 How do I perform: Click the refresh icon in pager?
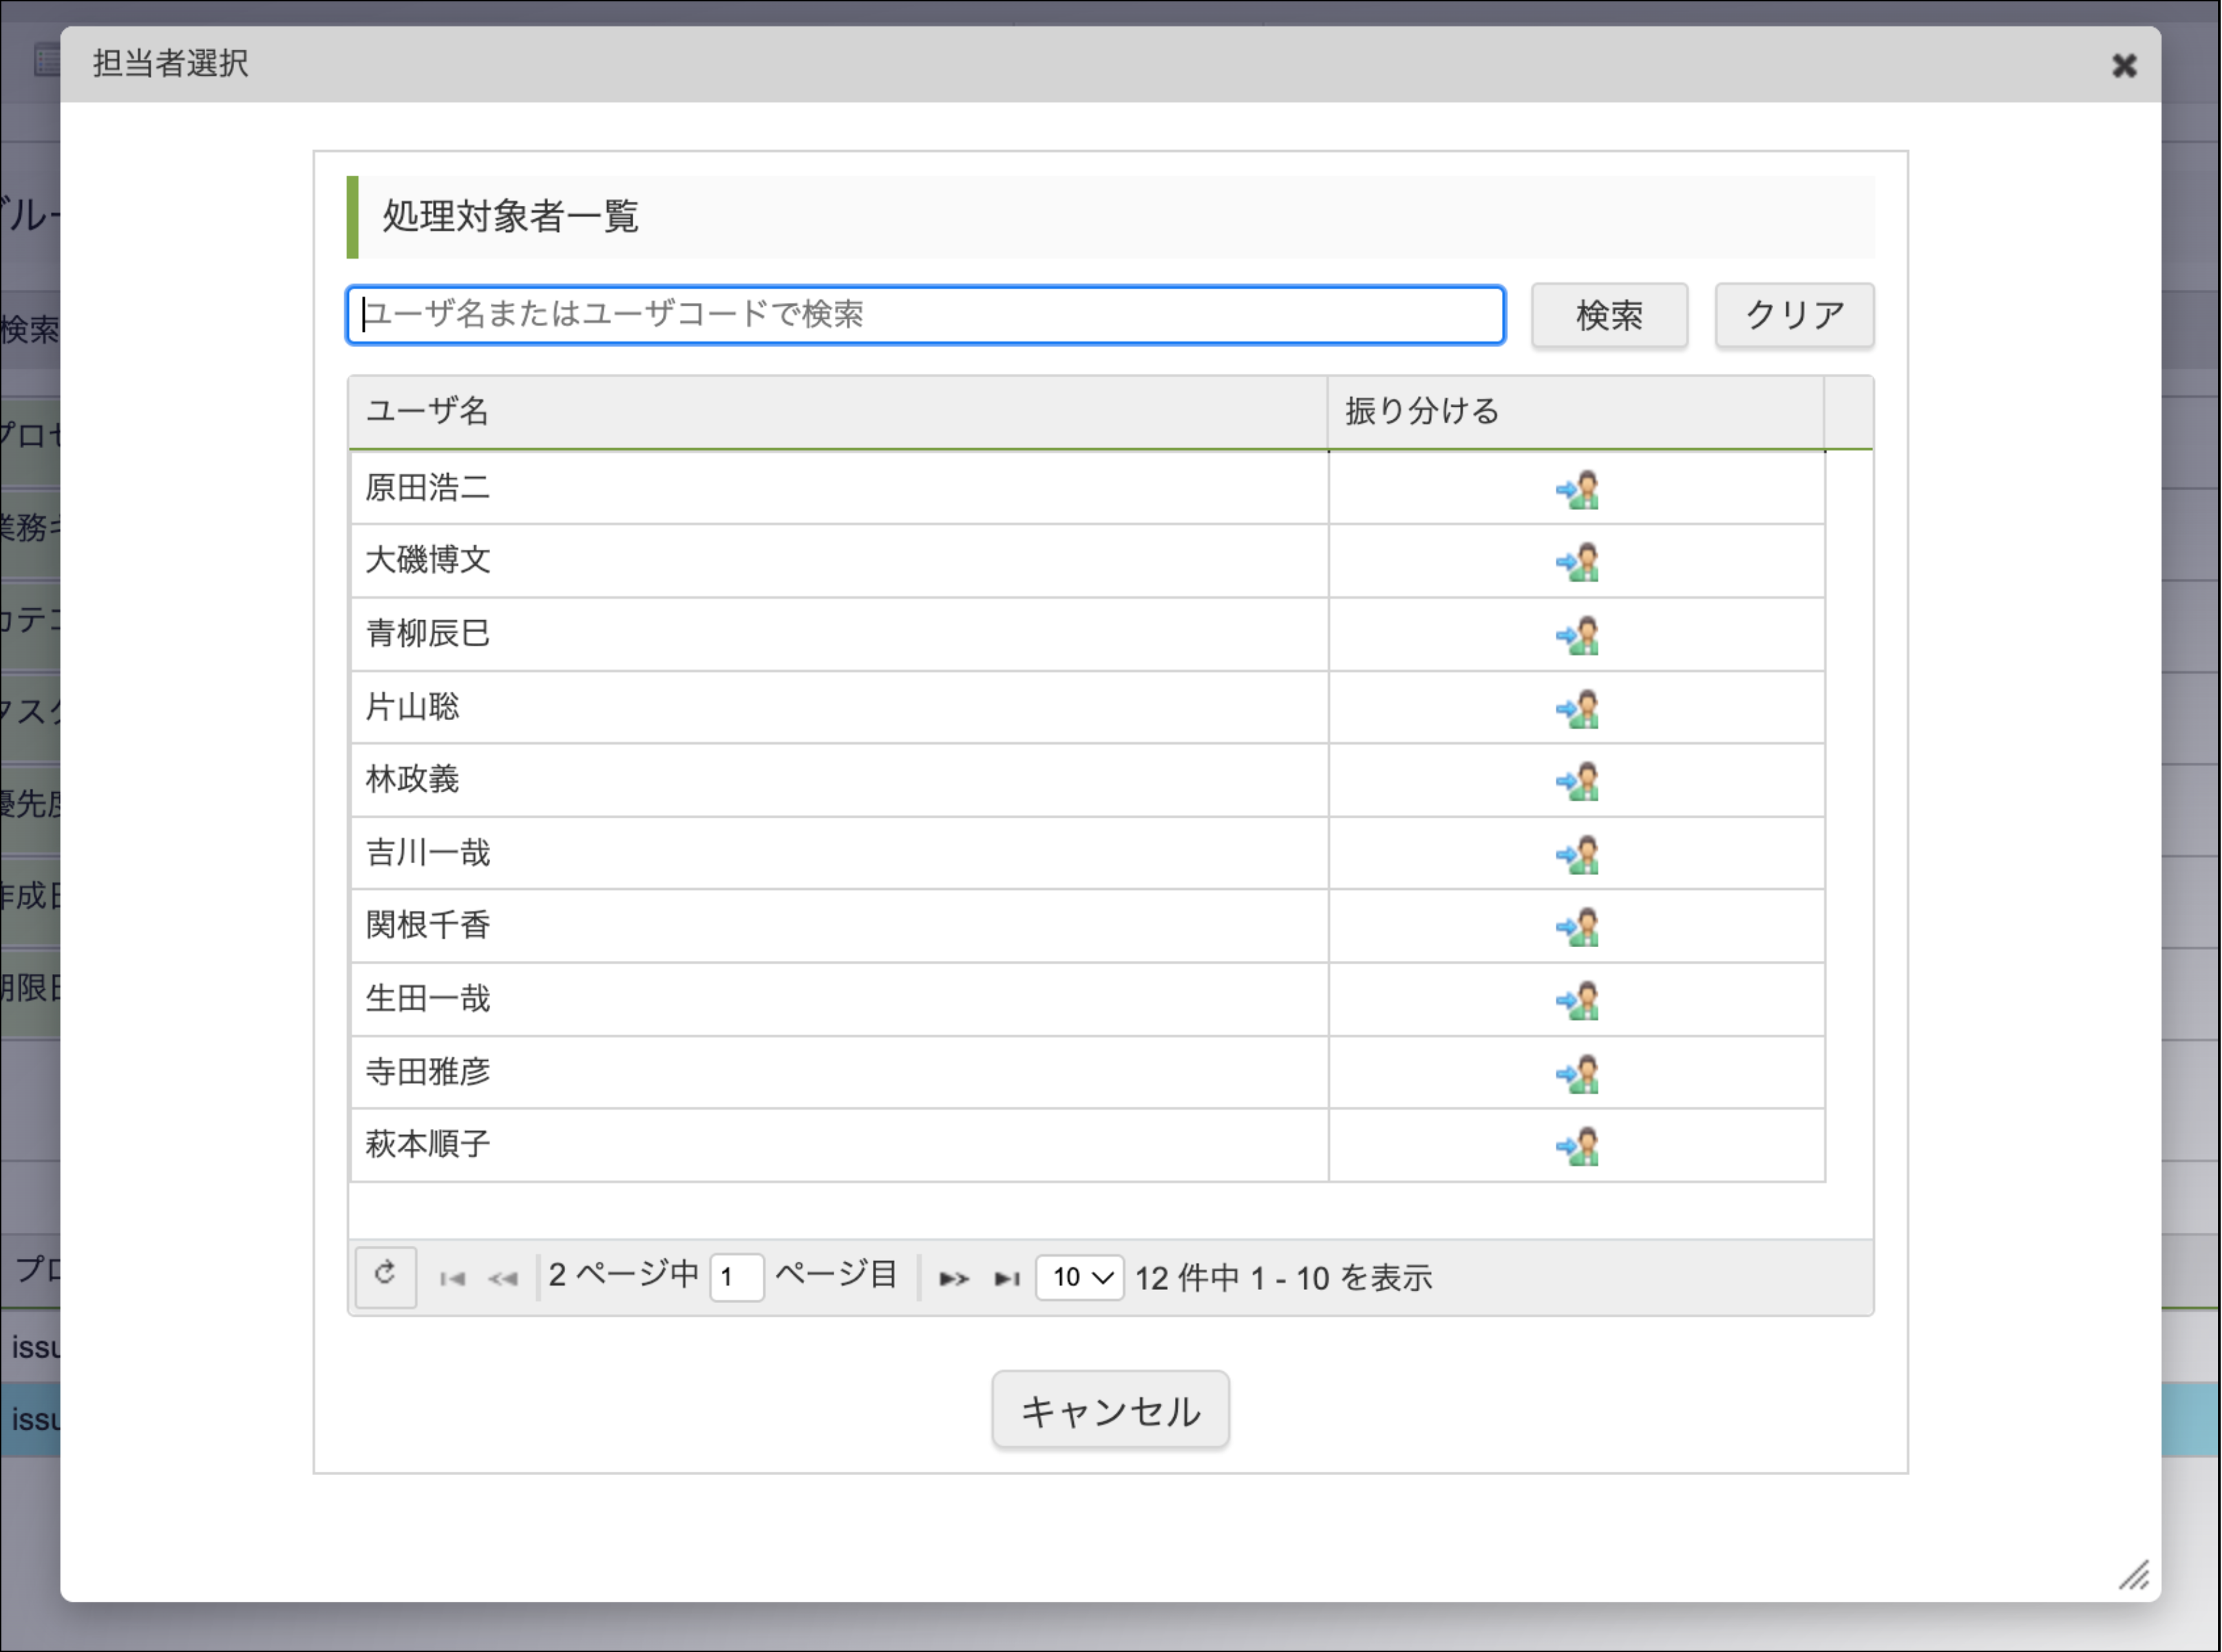[385, 1275]
